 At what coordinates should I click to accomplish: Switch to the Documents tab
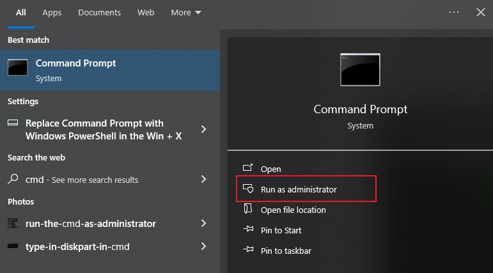[99, 13]
